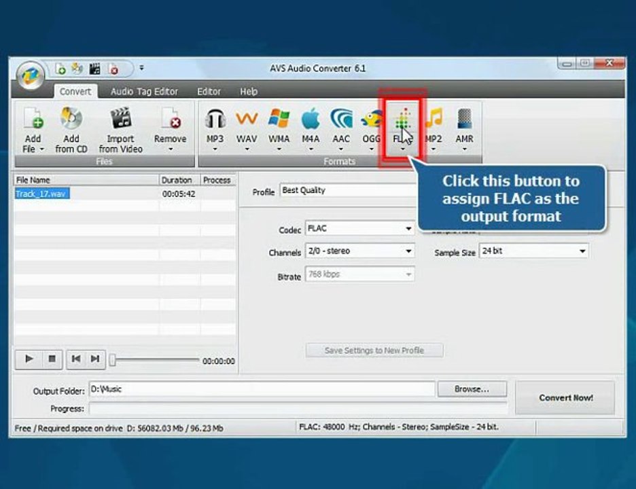Viewport: 636px width, 489px height.
Task: Switch to the Convert tab
Action: pos(75,92)
